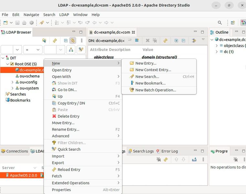Screen dimensions: 246x194
Task: Open quick search attribute combo dropdown
Action: coord(17,50)
